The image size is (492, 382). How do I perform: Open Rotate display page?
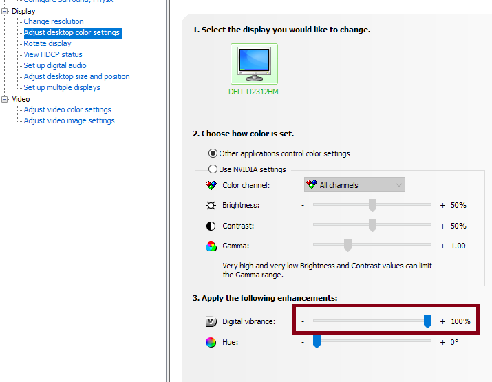point(47,43)
